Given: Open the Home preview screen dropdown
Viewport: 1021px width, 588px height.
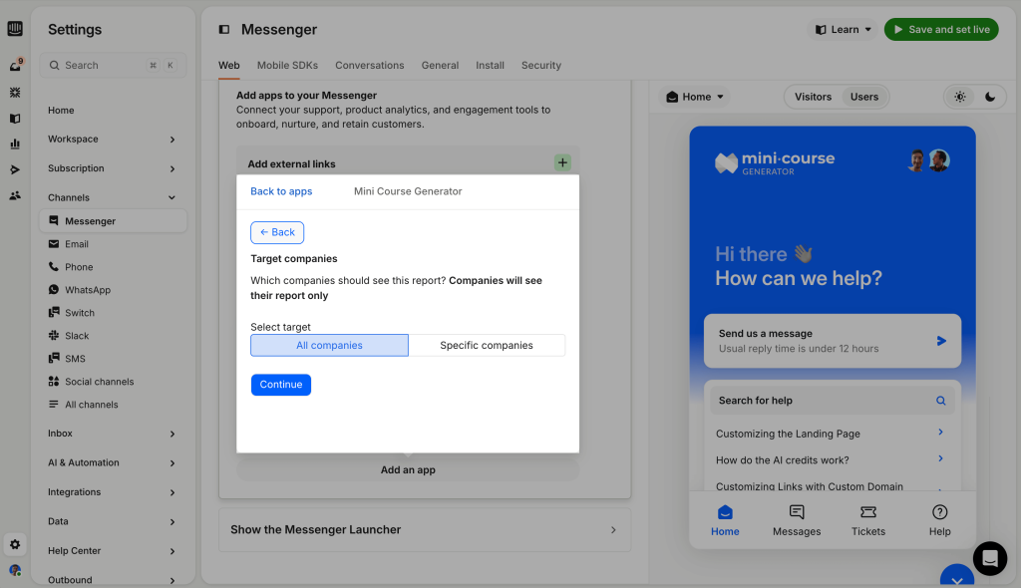Looking at the screenshot, I should (694, 97).
